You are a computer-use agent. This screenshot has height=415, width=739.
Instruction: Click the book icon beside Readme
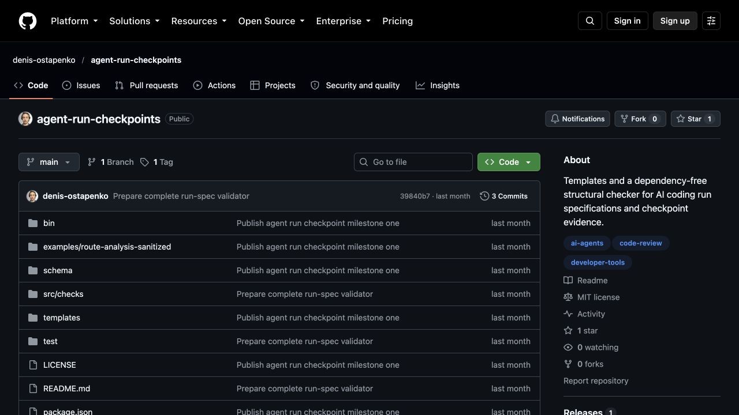coord(568,281)
